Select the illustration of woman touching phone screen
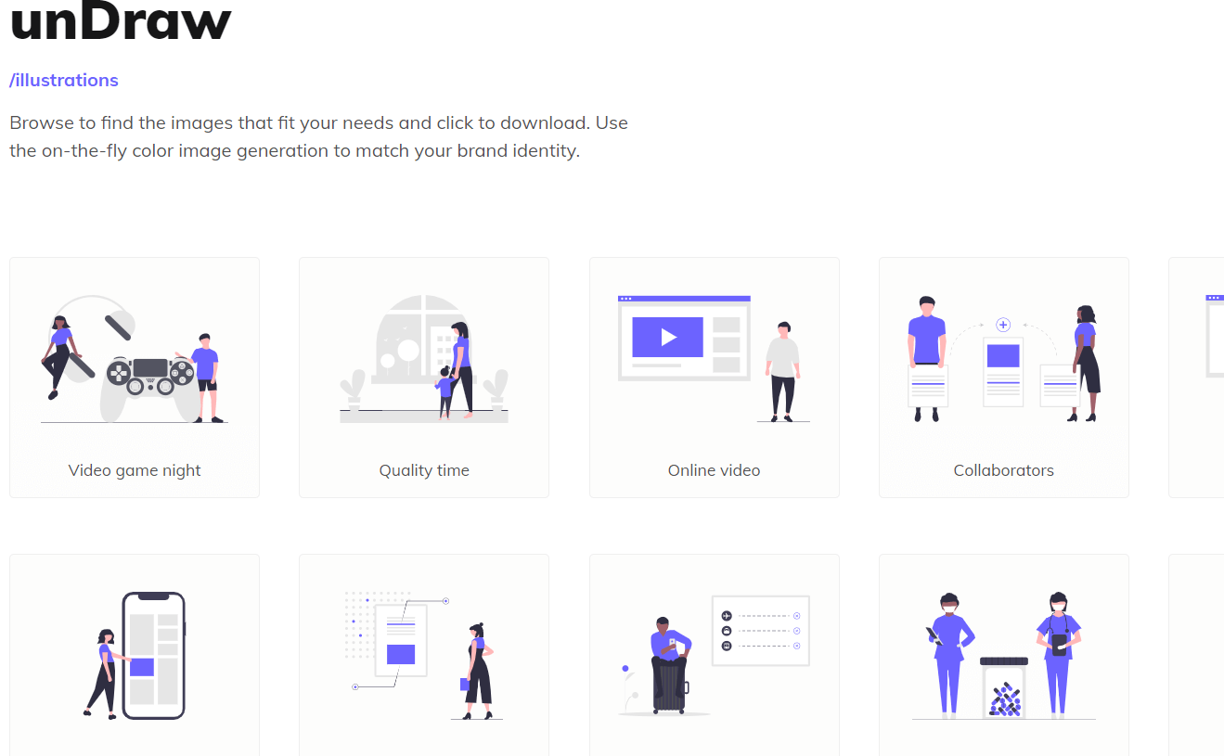1224x756 pixels. click(x=135, y=655)
